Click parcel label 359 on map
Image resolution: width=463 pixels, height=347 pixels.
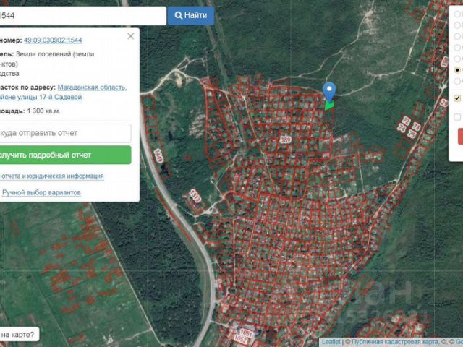tap(286, 140)
